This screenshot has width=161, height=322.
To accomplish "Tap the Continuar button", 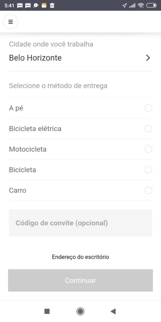I will (x=80, y=280).
